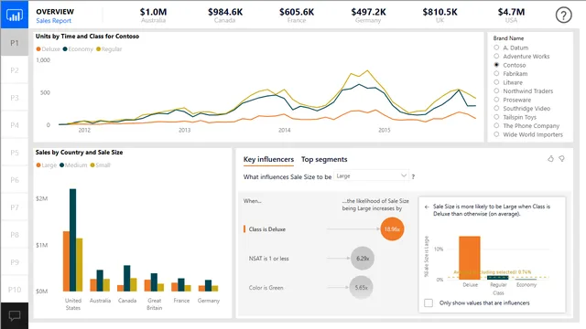586x329 pixels.
Task: Select the Adventure Works brand radio button
Action: 496,56
